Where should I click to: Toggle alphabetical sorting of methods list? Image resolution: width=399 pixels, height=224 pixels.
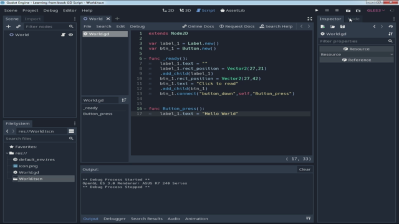124,100
